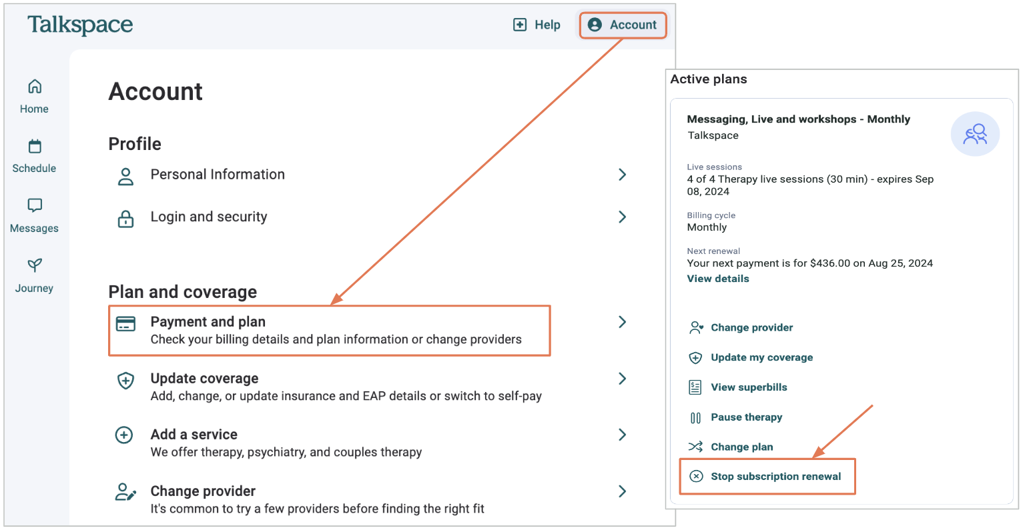Click Stop subscription renewal link

[776, 476]
